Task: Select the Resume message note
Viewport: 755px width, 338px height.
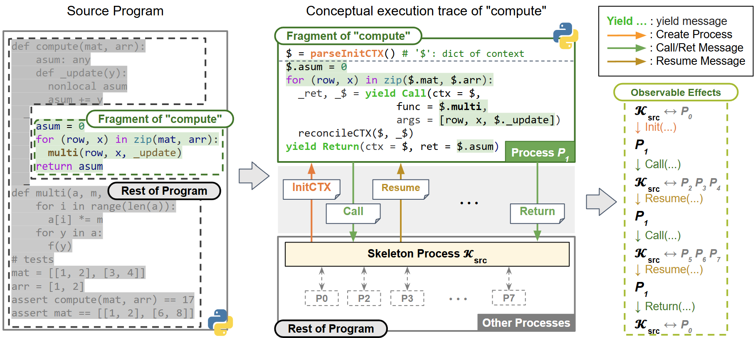Action: (401, 189)
